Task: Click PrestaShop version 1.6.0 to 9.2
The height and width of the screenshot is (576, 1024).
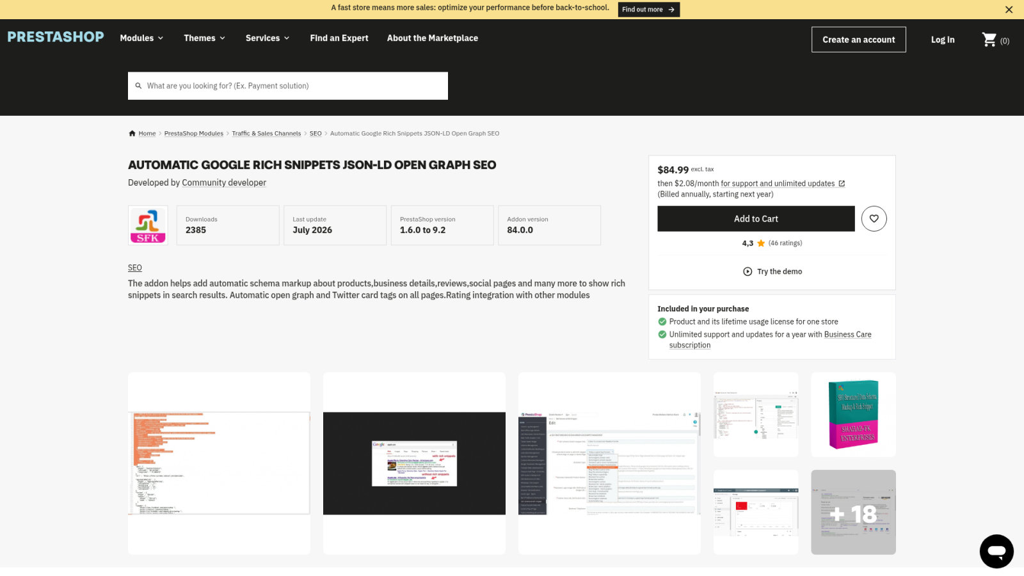Action: pos(442,225)
